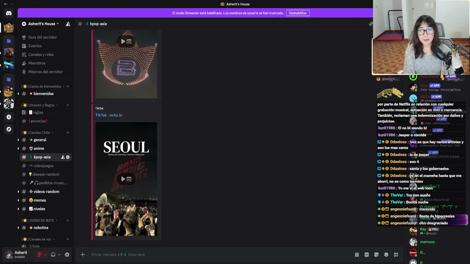Open the apps launcher
This screenshot has width=470, height=264.
click(x=396, y=254)
